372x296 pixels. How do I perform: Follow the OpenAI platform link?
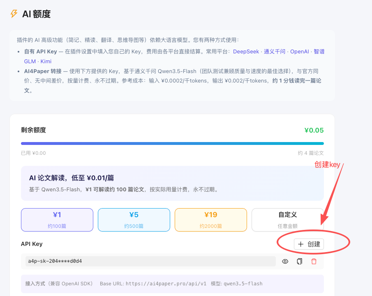coord(299,52)
